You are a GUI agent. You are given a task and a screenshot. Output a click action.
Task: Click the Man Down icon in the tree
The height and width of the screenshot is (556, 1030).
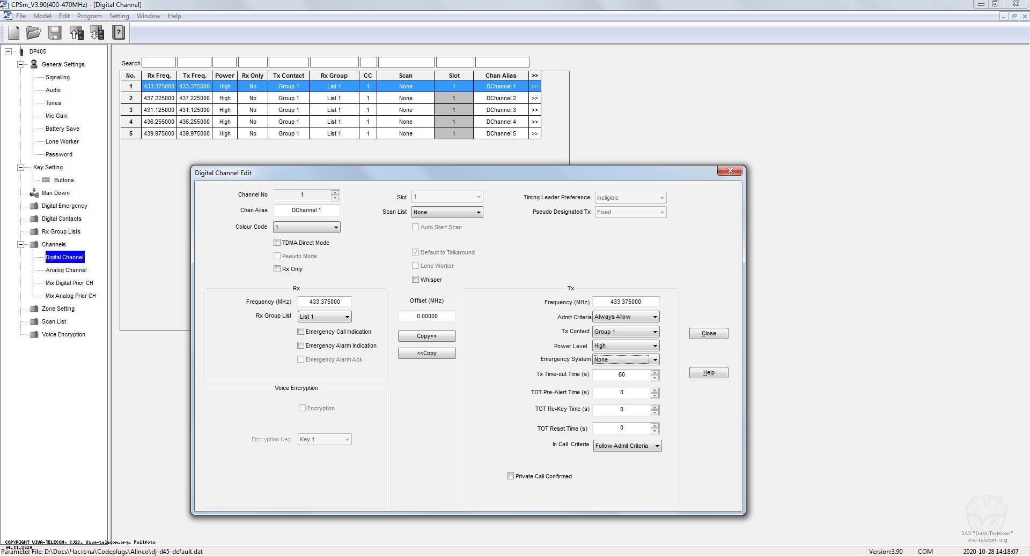[x=34, y=193]
